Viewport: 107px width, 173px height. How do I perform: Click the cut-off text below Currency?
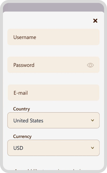click(x=49, y=169)
